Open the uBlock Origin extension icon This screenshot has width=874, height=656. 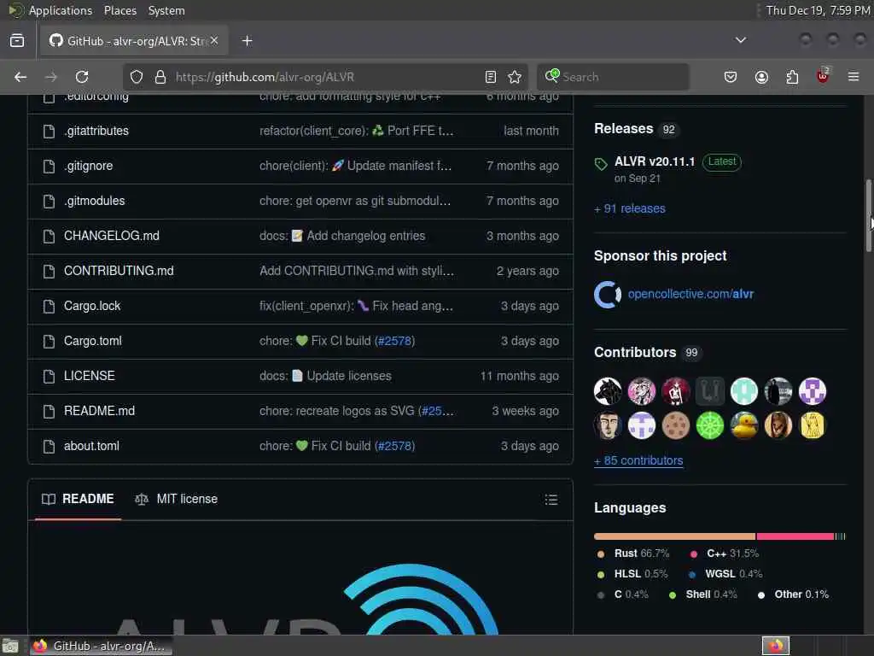coord(823,76)
